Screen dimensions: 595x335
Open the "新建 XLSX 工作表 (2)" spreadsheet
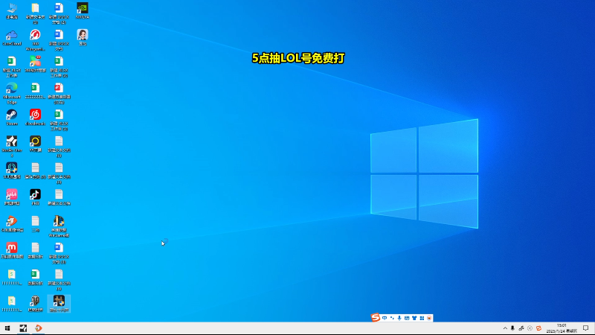[x=59, y=66]
